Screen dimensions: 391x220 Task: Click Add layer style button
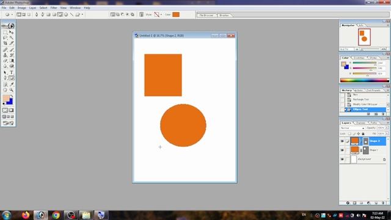[348, 203]
